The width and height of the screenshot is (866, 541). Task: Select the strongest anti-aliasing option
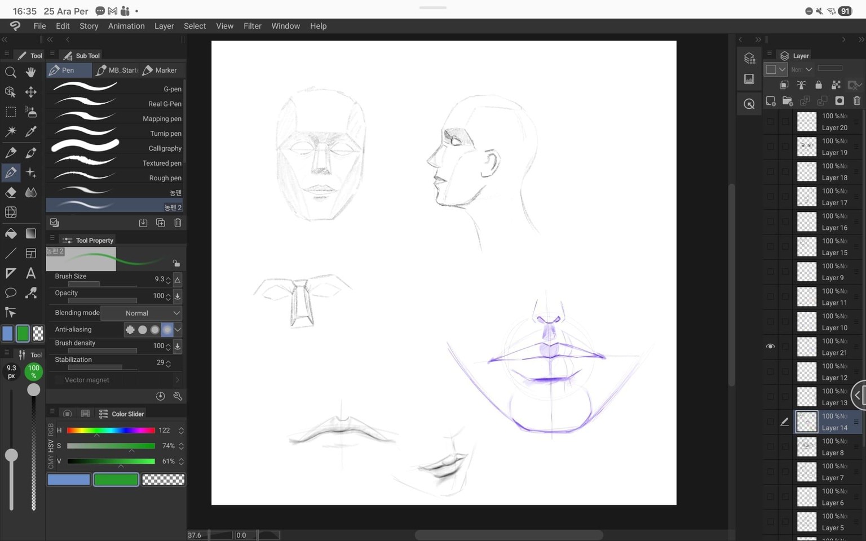pos(167,330)
